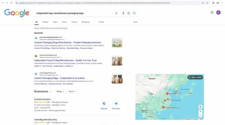
Task: Click the About Us sitelink
Action: [x=38, y=66]
